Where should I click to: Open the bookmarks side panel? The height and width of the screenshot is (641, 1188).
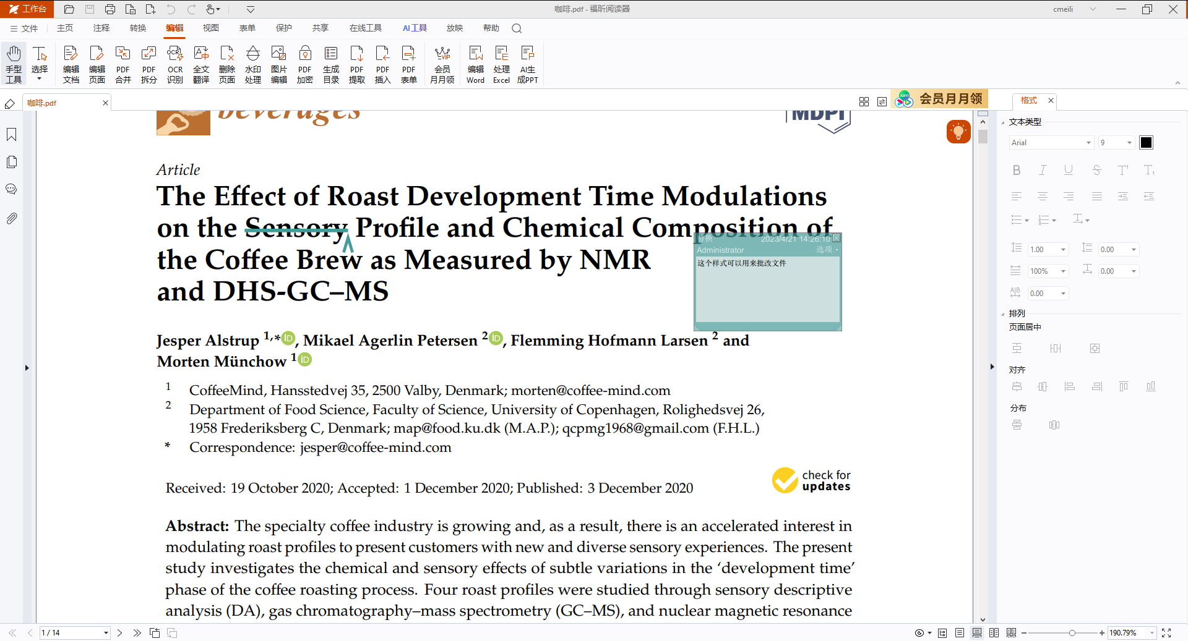tap(11, 135)
